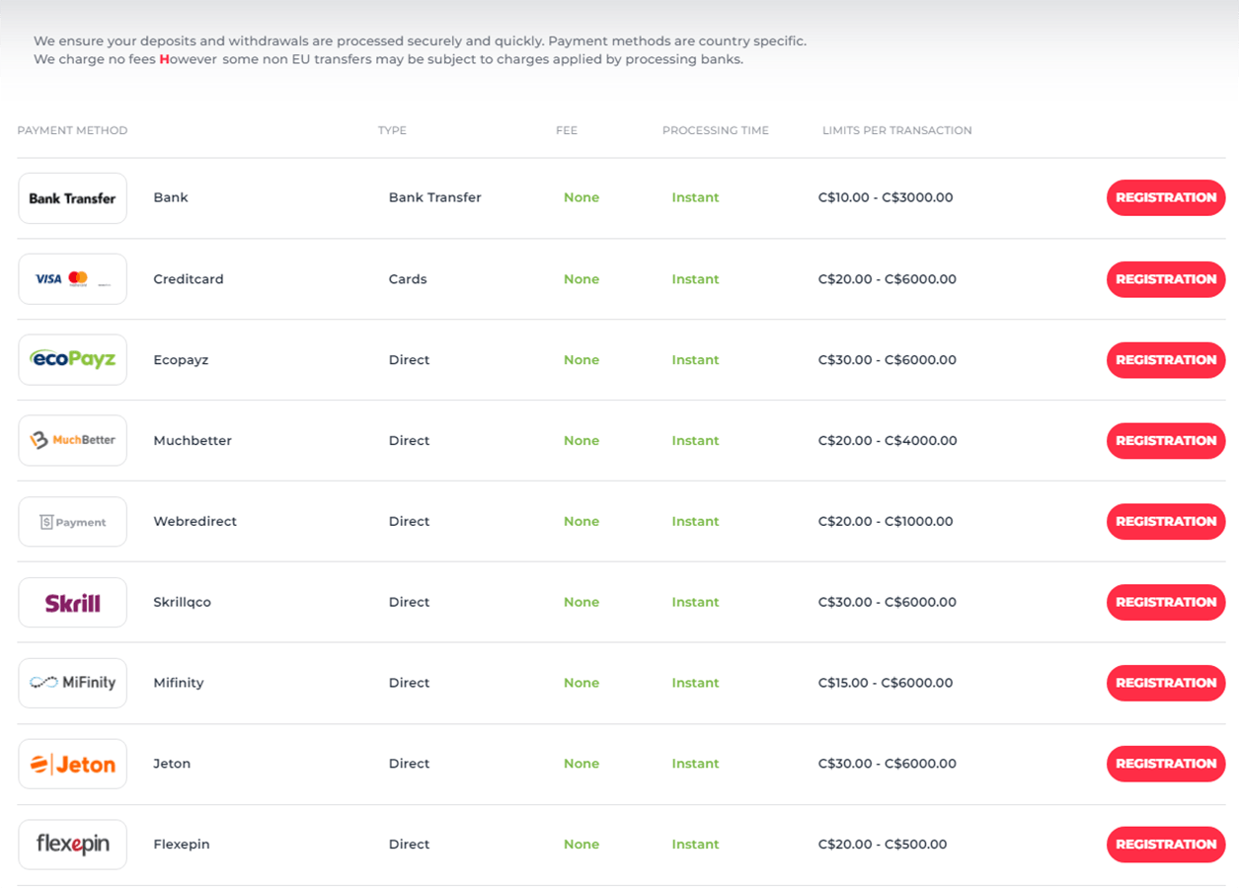Open Registration from the Jeton row
Screen dimensions: 1239x888
pos(1165,764)
